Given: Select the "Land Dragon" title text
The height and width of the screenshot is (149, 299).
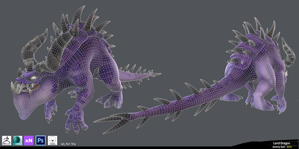Looking at the screenshot, I should pos(282,143).
